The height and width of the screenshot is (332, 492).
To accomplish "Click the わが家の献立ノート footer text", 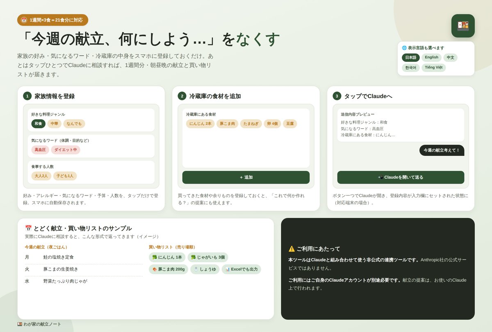I will (x=42, y=324).
